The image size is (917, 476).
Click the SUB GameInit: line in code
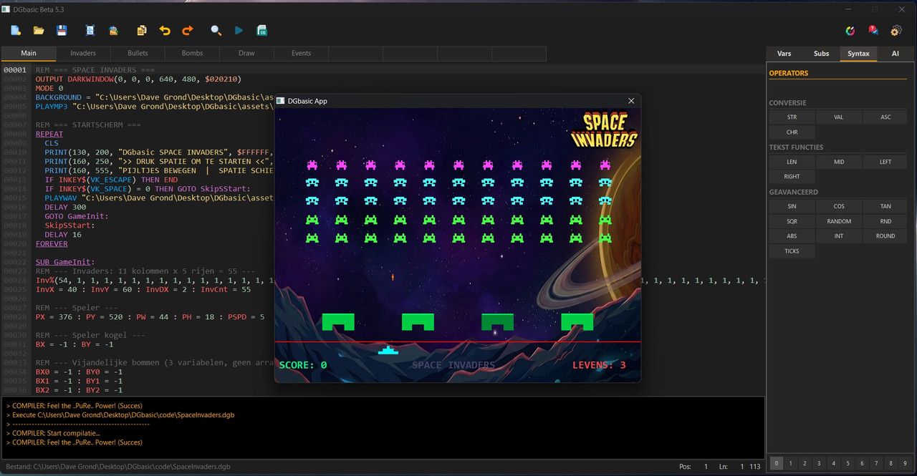(65, 262)
